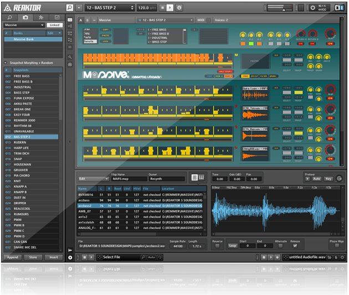Toggle Prehear Key button
Screen dimensions: 349x295
point(329,179)
